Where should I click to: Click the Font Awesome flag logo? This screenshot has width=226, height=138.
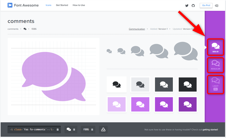(x=10, y=5)
